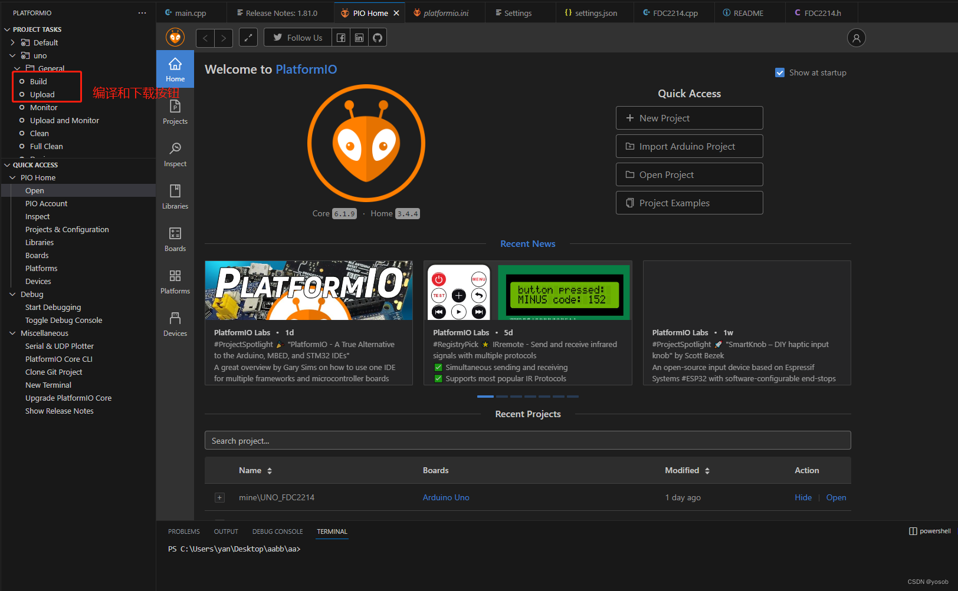Collapse the PROJECT TASKS section
The image size is (958, 591).
[7, 29]
